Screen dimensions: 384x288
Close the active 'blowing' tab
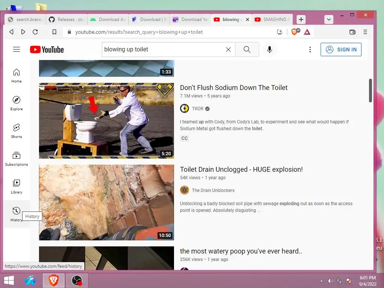coord(247,19)
